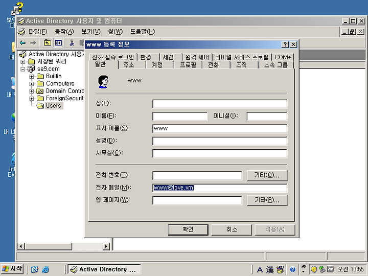Image resolution: width=368 pixels, height=276 pixels.
Task: Click the 漢 Hanja conversion icon
Action: (x=270, y=269)
